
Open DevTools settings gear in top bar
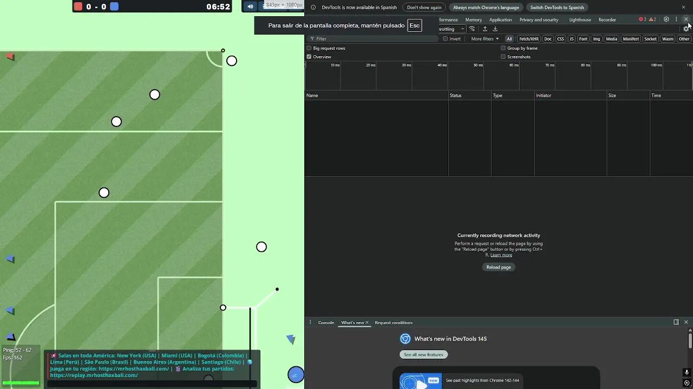[x=666, y=19]
